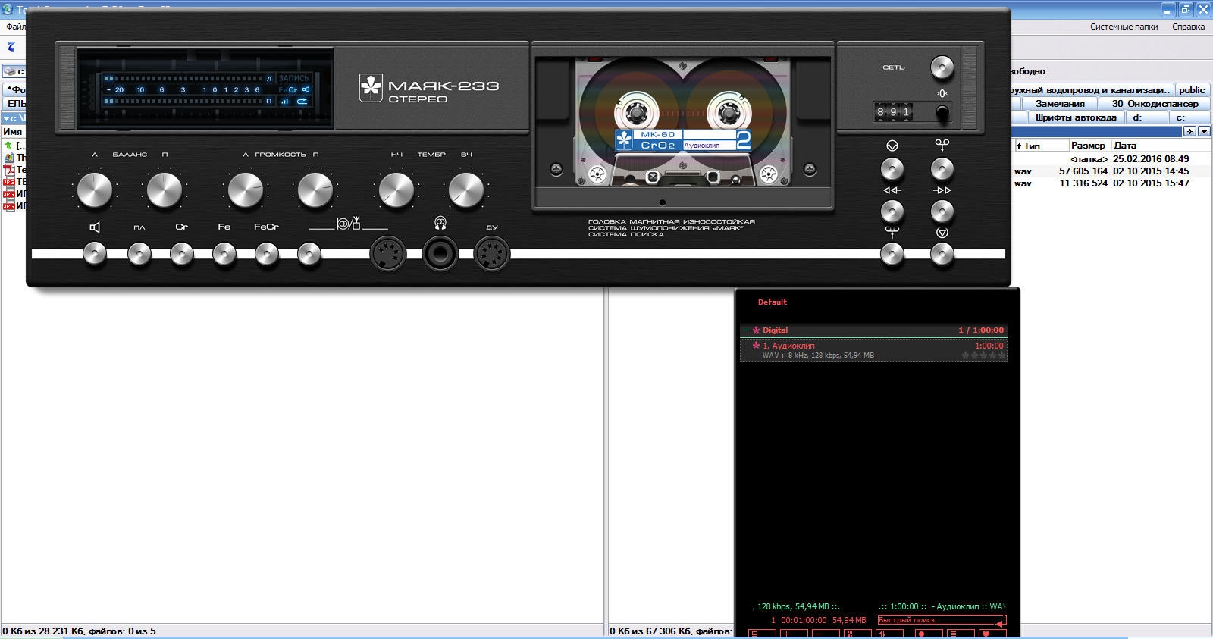Click the minus button below the playlist
This screenshot has width=1213, height=639.
824,634
